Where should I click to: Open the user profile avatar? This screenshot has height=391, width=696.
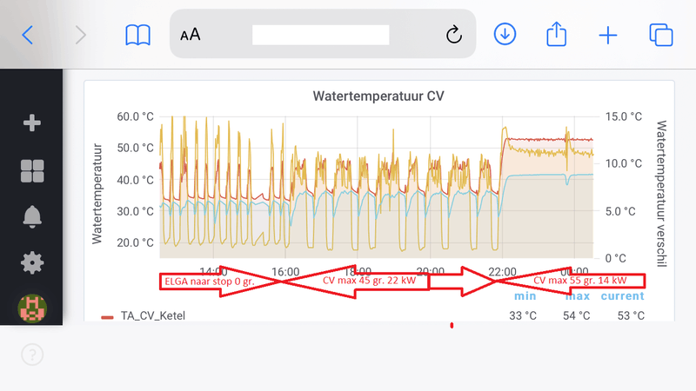[31, 307]
